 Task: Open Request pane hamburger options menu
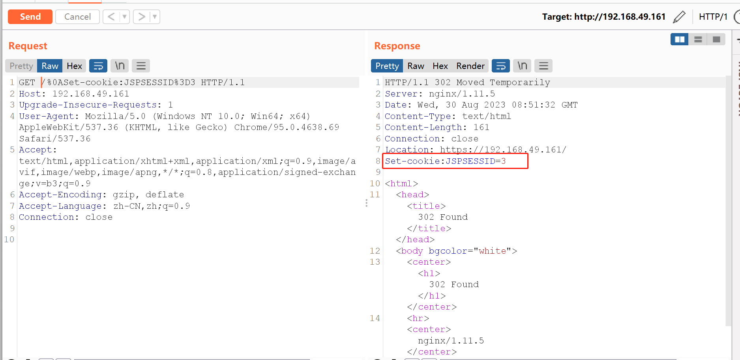(141, 66)
